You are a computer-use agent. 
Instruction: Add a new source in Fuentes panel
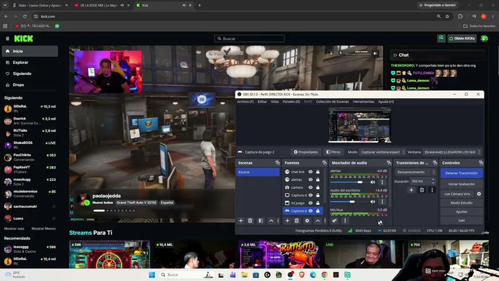(x=287, y=221)
